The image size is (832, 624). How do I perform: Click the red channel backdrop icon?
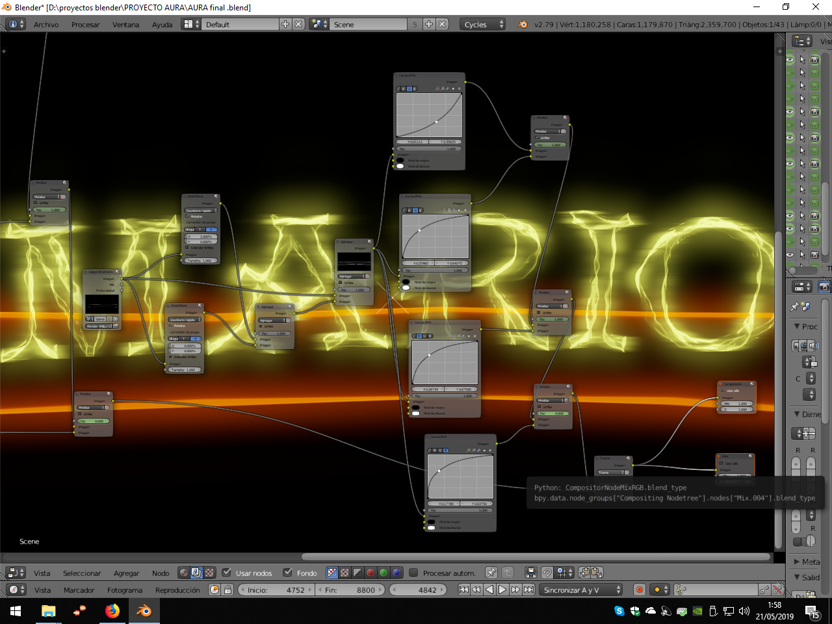pos(370,573)
